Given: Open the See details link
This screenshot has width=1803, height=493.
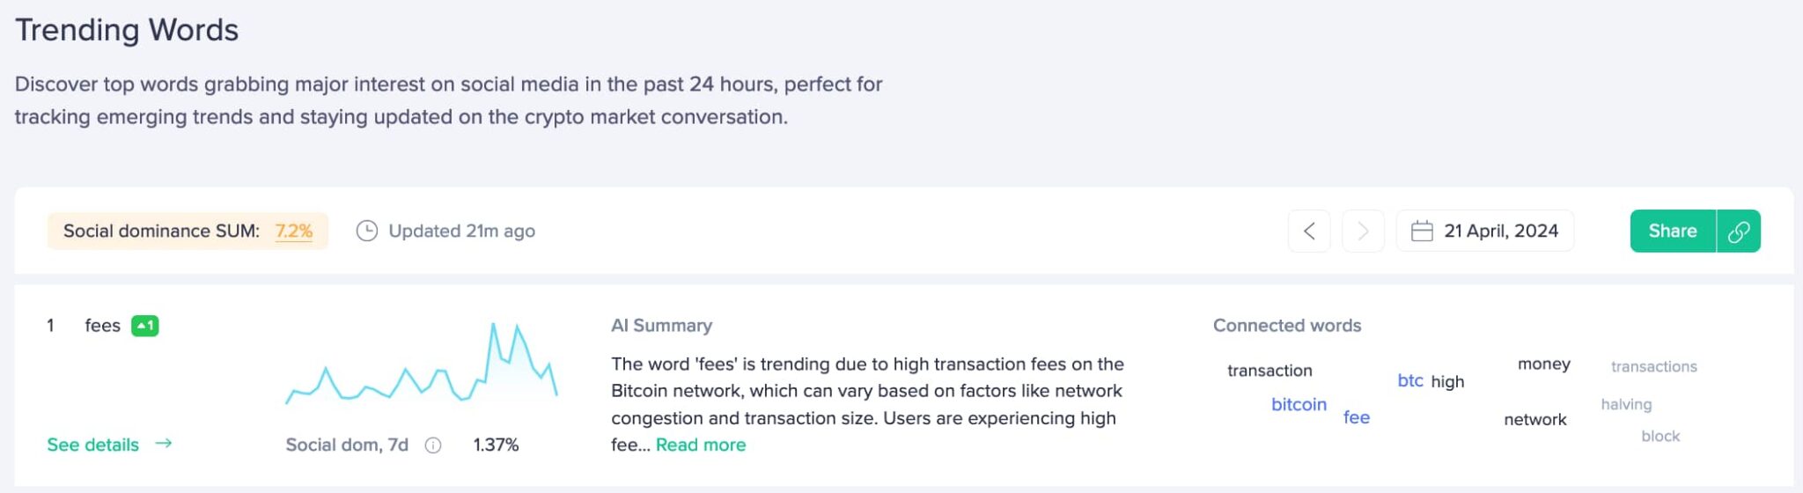Looking at the screenshot, I should pyautogui.click(x=93, y=445).
